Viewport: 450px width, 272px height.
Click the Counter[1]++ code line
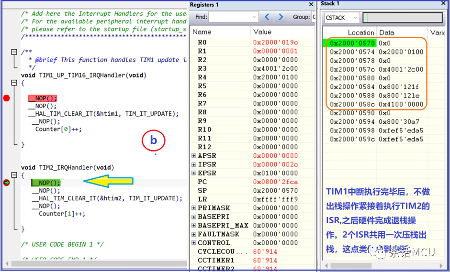point(62,214)
